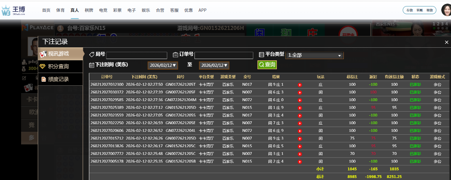Click 存款 deposit link in header
The width and height of the screenshot is (451, 180).
[410, 10]
